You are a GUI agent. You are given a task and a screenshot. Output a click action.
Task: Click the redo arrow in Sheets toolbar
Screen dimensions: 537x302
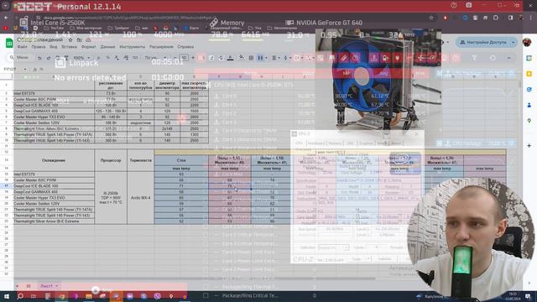[49, 58]
